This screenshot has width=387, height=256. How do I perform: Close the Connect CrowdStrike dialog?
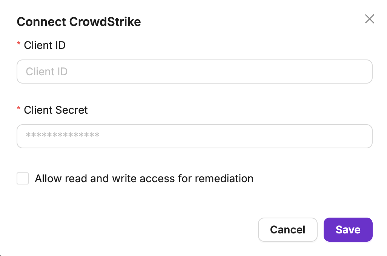coord(369,19)
